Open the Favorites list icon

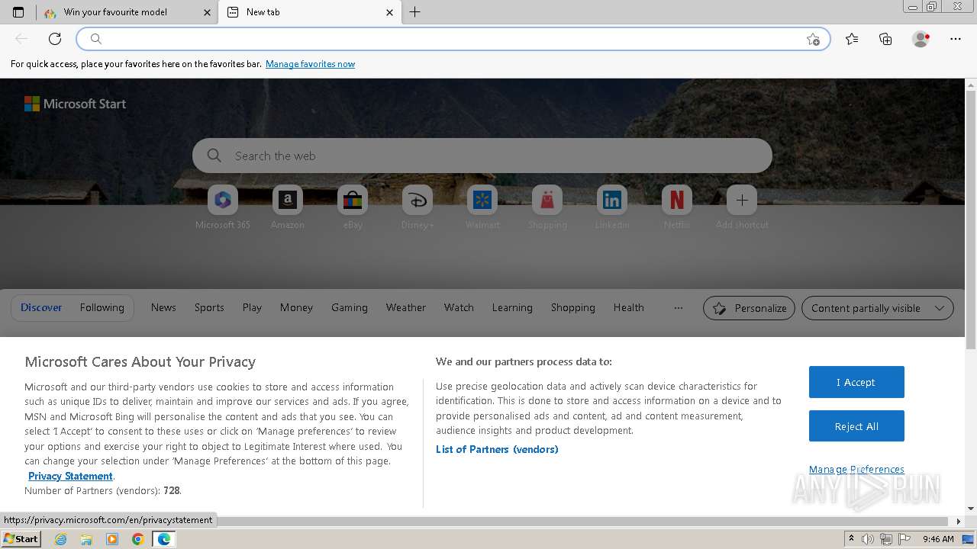tap(852, 39)
